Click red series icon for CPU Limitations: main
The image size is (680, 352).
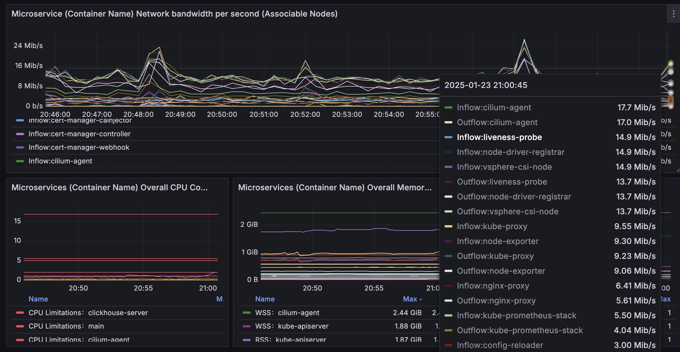coord(20,326)
